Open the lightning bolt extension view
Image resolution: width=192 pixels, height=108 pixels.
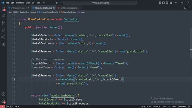click(x=3, y=44)
